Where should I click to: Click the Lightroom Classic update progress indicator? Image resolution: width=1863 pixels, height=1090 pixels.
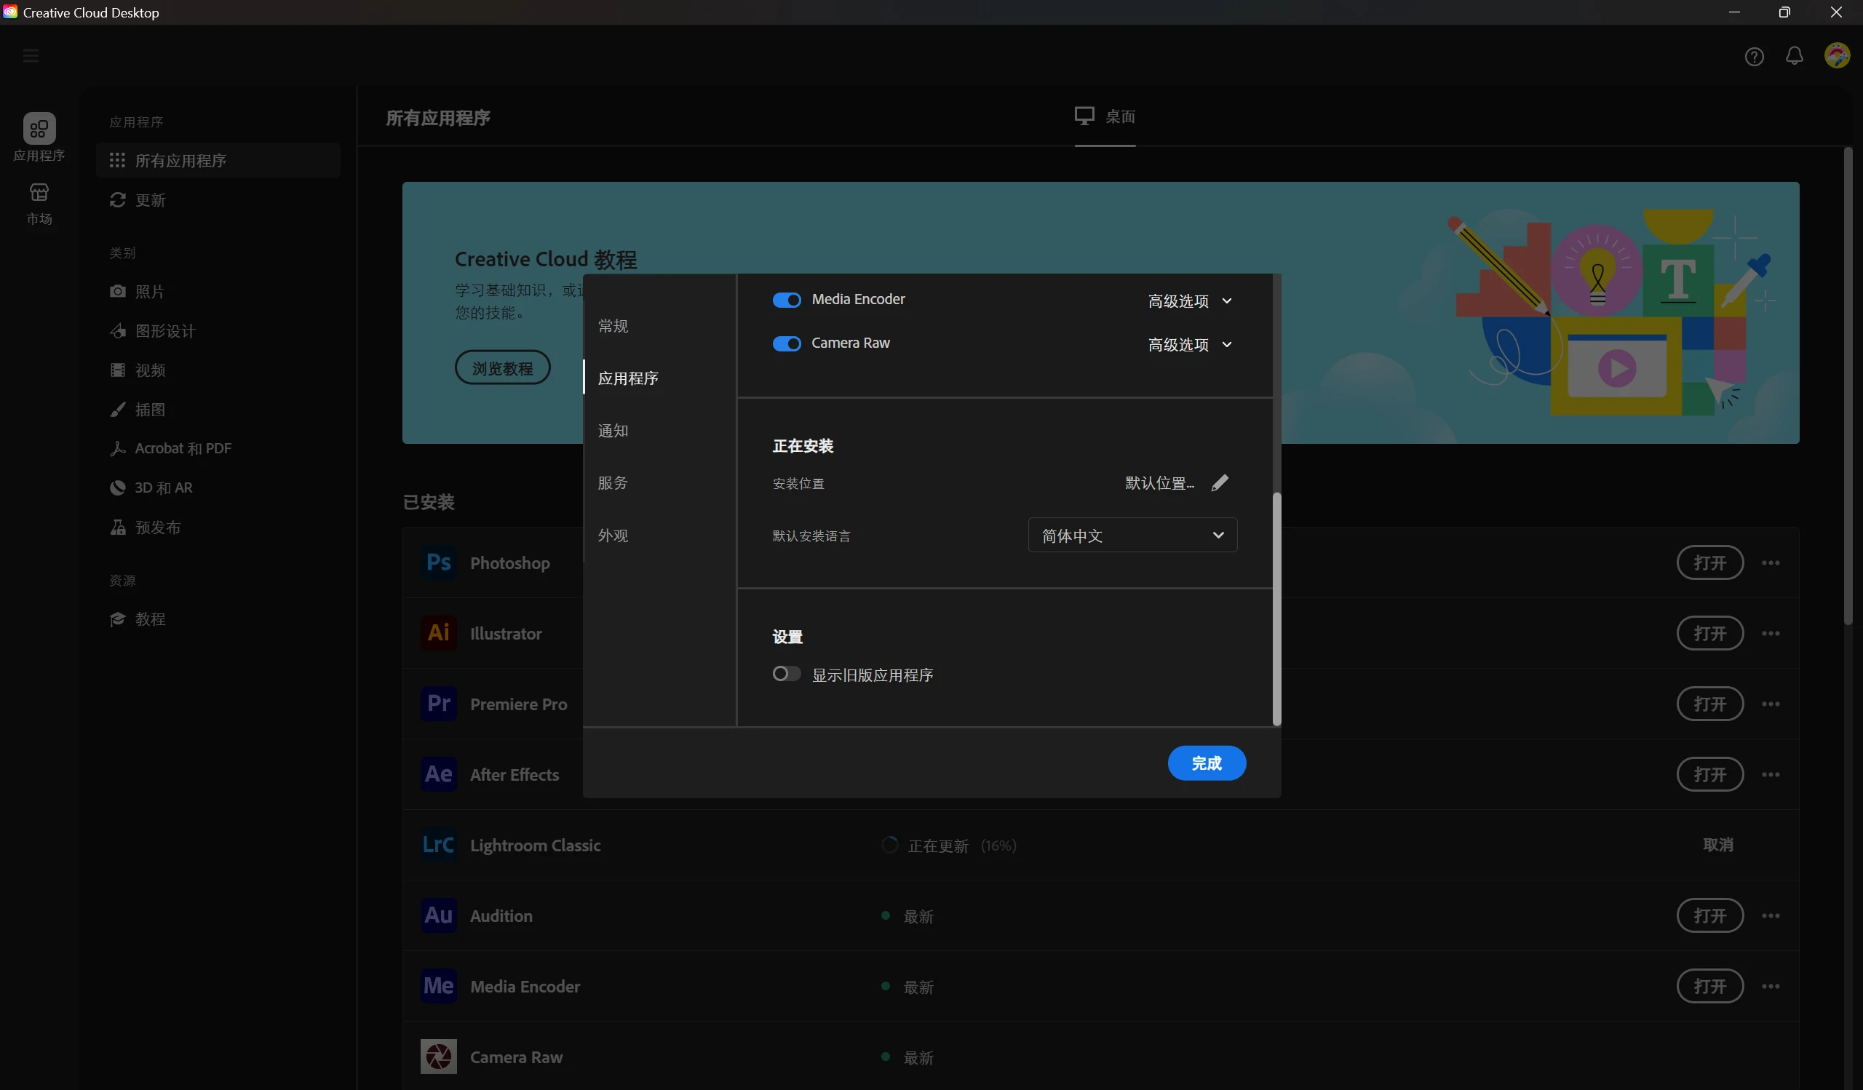click(890, 845)
